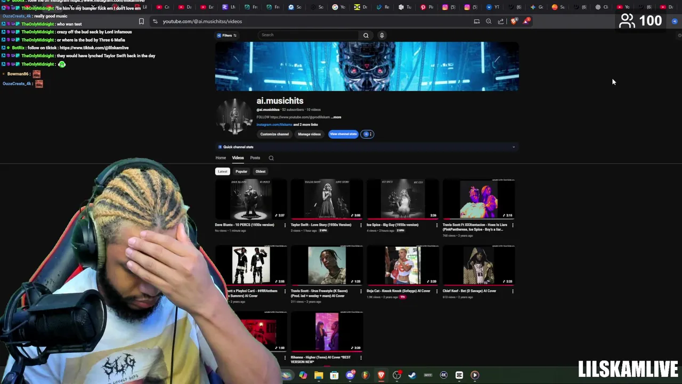Open the Chief Keef Bet thumbnail

pos(478,266)
